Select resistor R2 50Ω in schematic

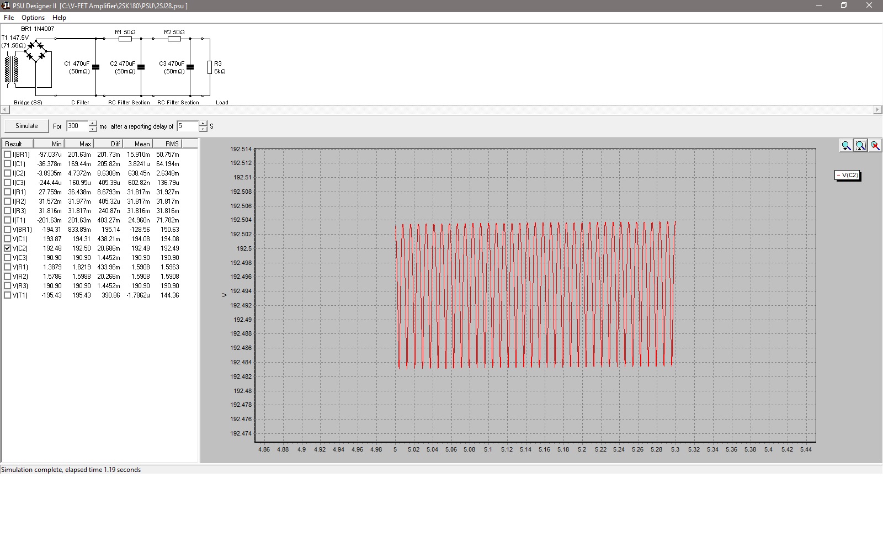pos(174,39)
